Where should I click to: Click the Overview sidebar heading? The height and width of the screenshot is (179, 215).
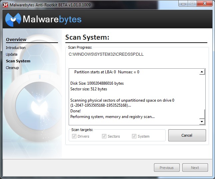pos(16,40)
